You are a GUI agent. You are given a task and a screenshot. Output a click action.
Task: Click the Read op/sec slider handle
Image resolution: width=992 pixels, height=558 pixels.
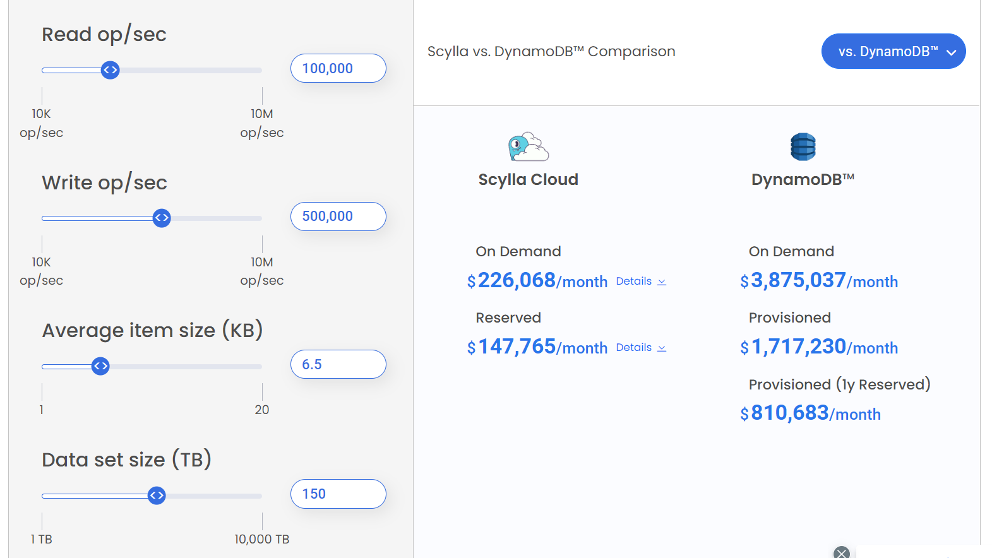tap(111, 70)
